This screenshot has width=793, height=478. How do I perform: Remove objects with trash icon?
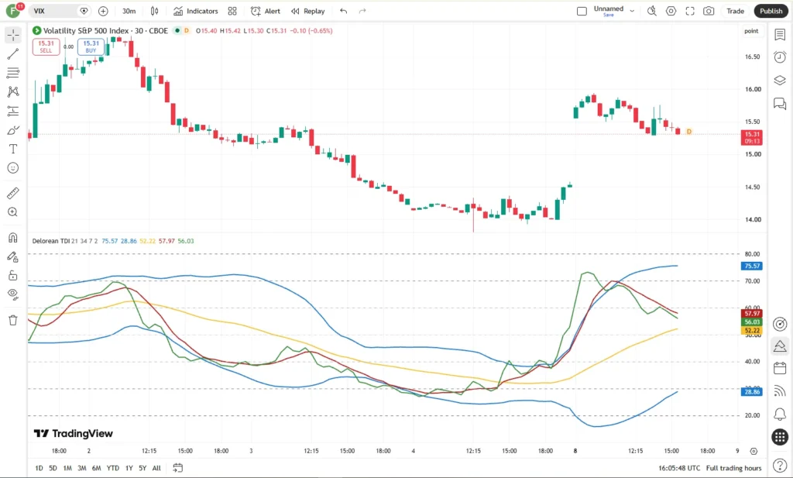pyautogui.click(x=13, y=320)
